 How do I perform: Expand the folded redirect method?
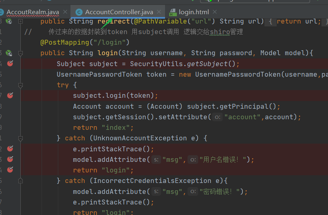point(20,21)
